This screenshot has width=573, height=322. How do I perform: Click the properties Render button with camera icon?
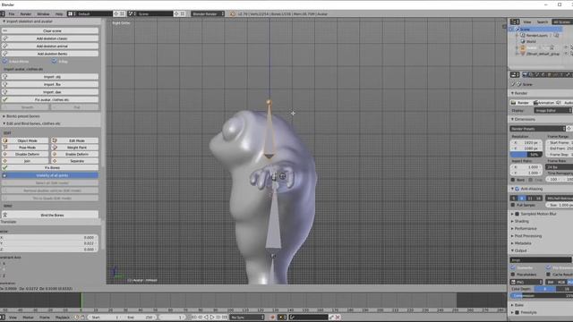(520, 103)
